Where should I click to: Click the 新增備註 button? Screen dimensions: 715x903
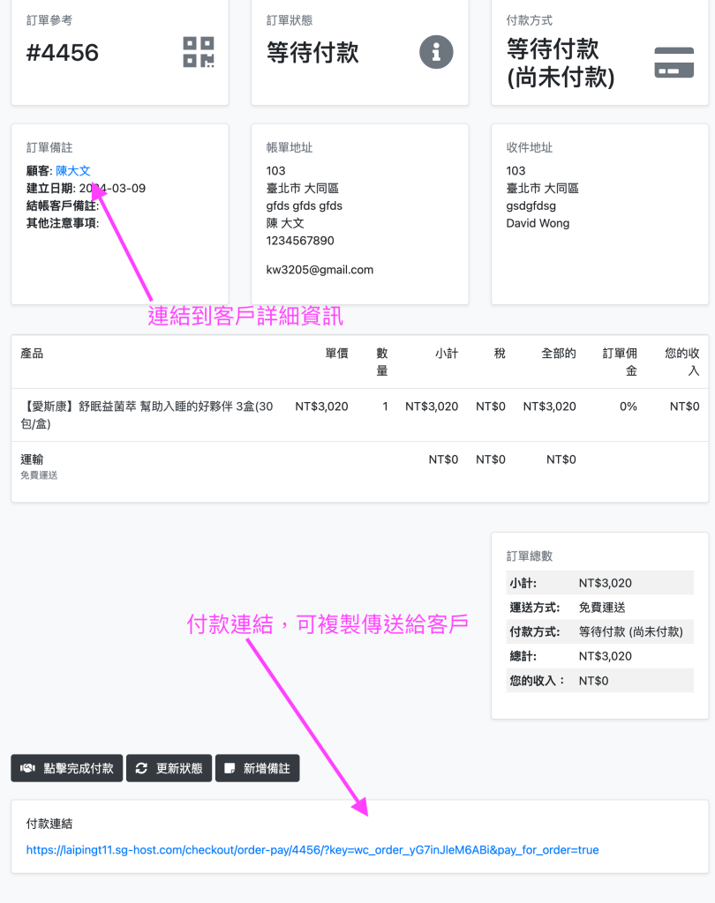258,768
